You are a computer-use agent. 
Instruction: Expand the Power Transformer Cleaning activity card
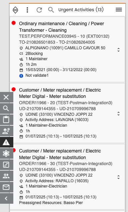coord(118,50)
